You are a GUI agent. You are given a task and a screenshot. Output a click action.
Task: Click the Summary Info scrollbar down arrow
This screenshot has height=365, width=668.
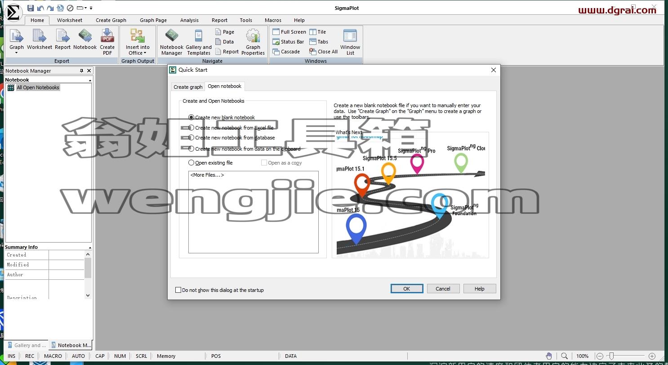pos(88,295)
